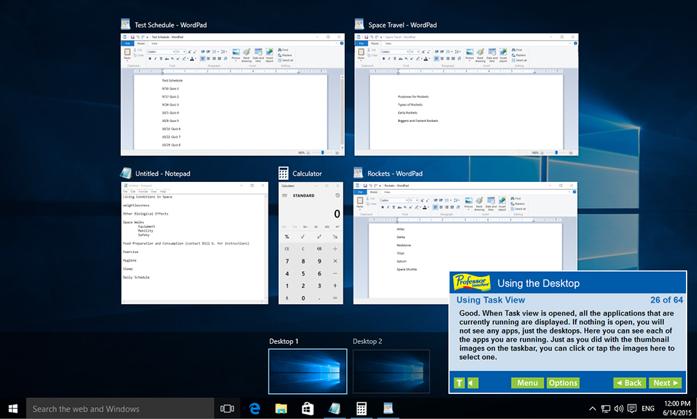Open Options in the Using Task View lesson
This screenshot has height=419, width=697.
point(563,383)
